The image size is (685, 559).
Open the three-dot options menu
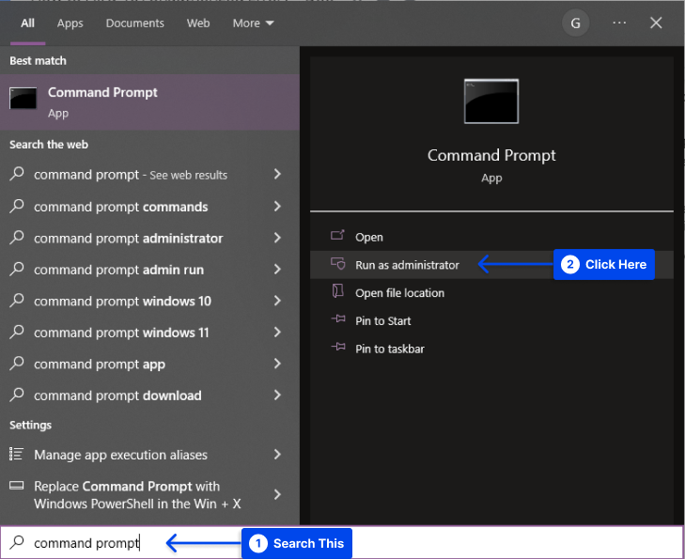point(619,23)
